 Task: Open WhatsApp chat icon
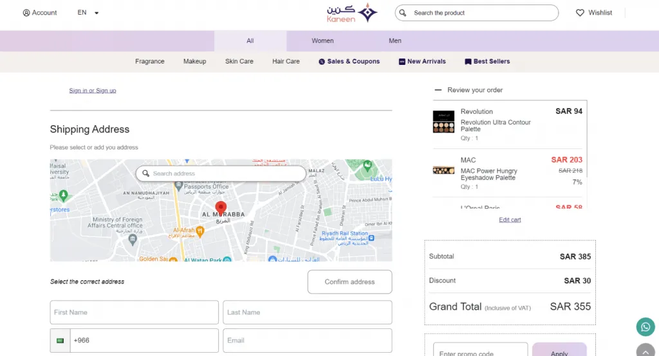coord(645,327)
